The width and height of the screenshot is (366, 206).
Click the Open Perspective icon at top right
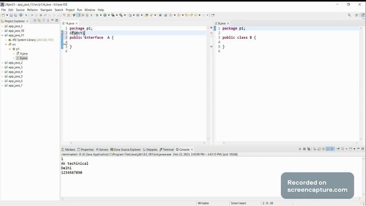click(356, 15)
